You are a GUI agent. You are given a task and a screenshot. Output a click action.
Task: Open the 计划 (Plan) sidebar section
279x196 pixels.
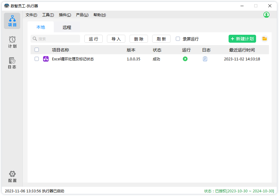click(12, 42)
